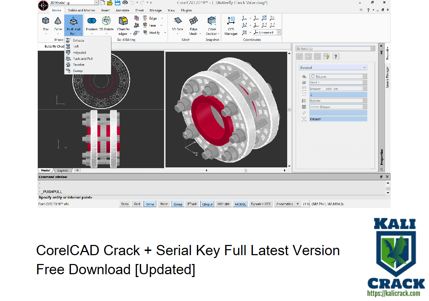Toggle ESnap in the status bar
The height and width of the screenshot is (301, 429).
coord(178,204)
